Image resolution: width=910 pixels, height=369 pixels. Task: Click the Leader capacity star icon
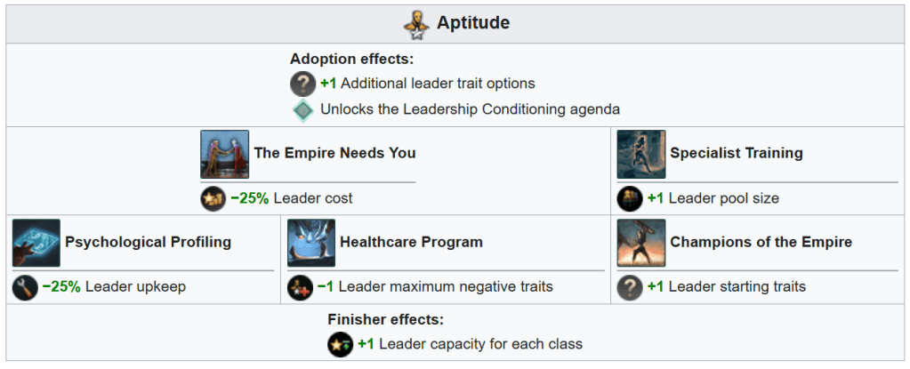341,344
